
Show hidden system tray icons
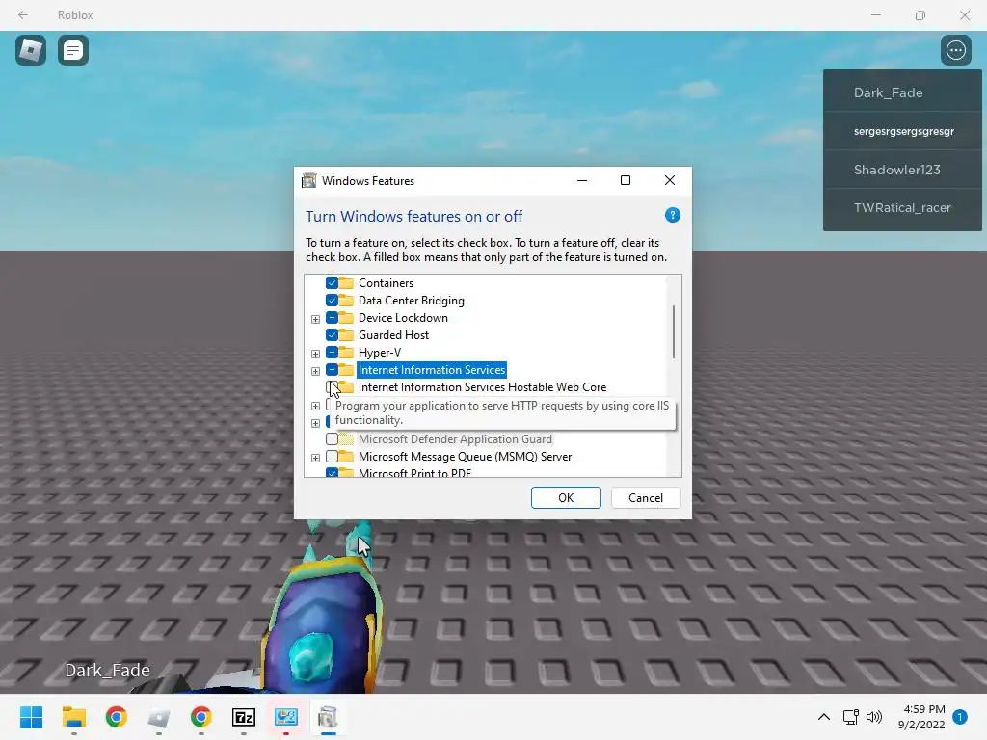click(823, 717)
